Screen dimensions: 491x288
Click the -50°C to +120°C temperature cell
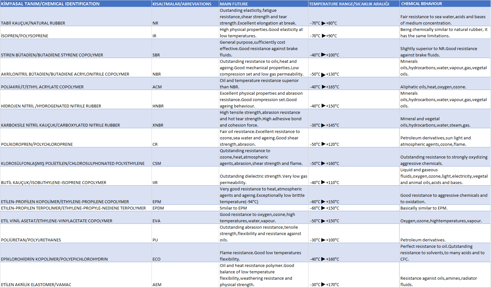click(x=354, y=138)
